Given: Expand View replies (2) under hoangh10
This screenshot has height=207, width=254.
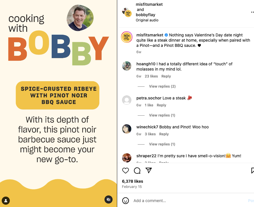Looking at the screenshot, I should [162, 86].
